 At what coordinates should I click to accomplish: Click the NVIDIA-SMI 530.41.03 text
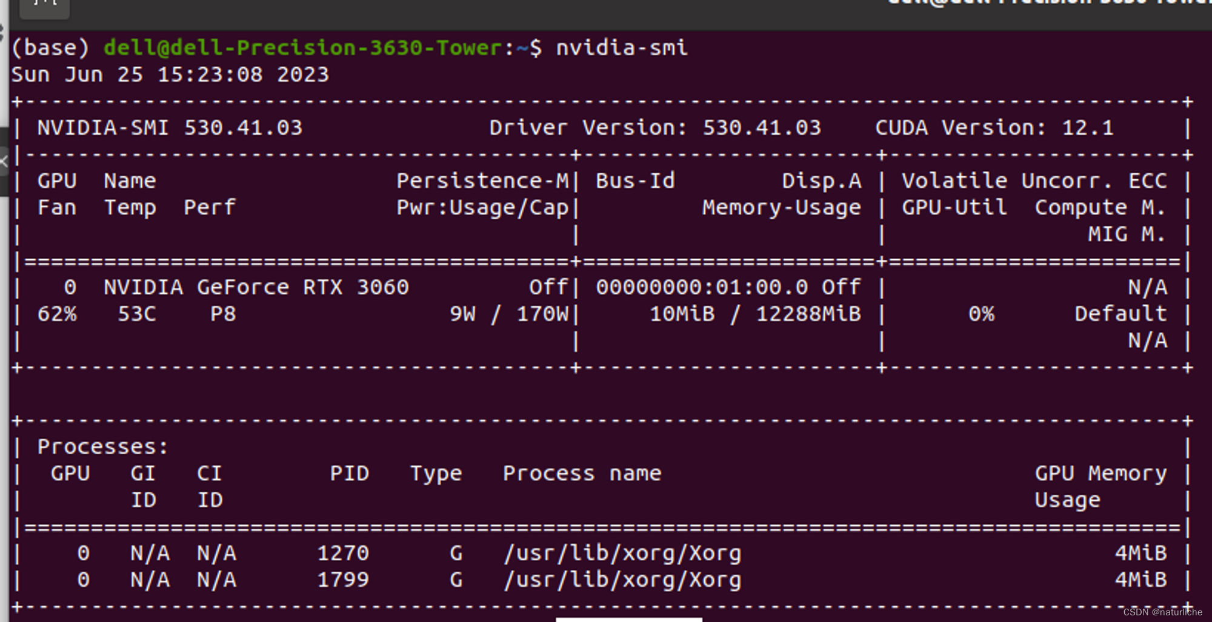coord(170,128)
